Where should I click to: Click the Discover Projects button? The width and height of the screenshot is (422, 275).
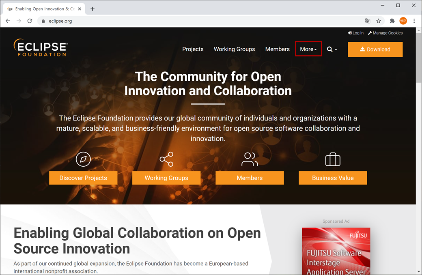83,178
